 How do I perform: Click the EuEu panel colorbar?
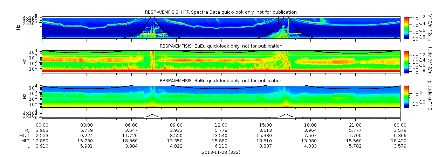coord(406,62)
